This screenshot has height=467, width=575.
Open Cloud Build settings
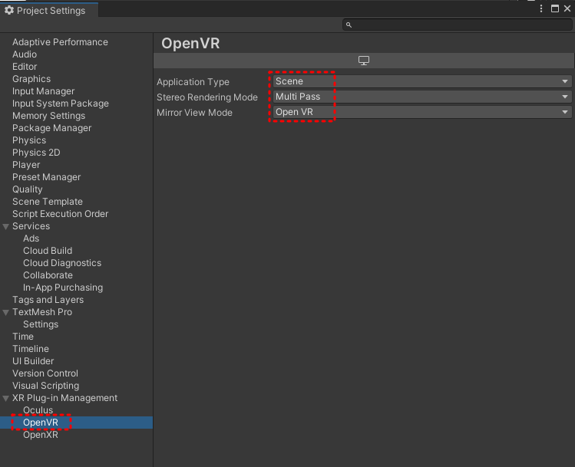[x=48, y=251]
